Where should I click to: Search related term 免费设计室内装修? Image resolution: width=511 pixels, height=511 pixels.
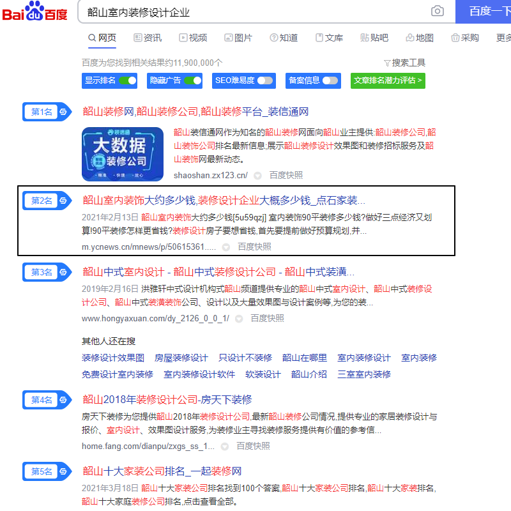click(x=118, y=374)
